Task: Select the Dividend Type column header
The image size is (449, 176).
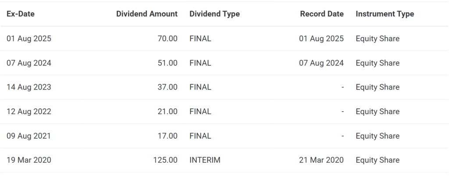Action: click(214, 14)
